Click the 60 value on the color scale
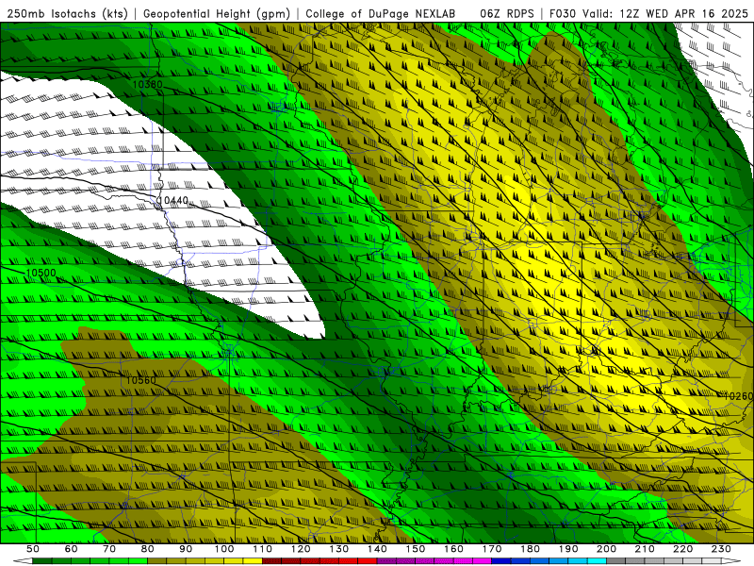754x566 pixels. click(72, 549)
